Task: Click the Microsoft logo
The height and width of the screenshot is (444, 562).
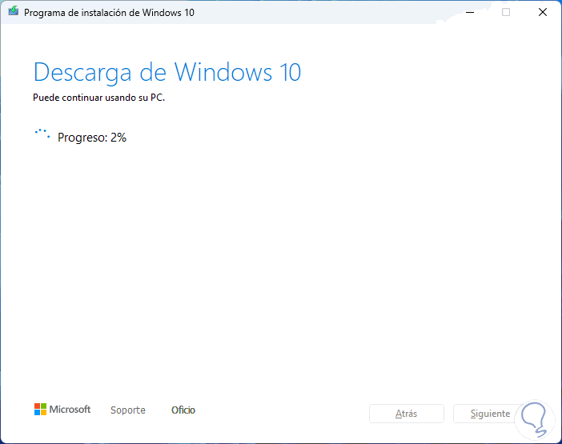Action: (x=62, y=410)
